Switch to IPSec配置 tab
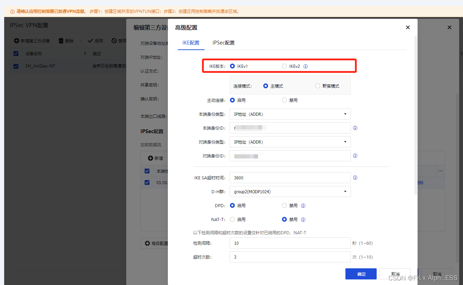 pyautogui.click(x=224, y=43)
